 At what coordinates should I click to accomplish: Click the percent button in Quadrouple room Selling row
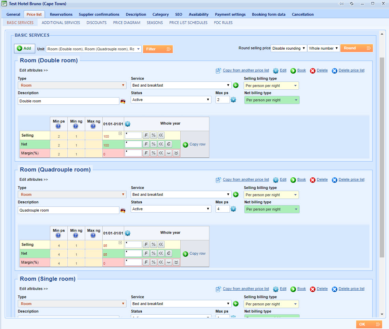point(154,244)
